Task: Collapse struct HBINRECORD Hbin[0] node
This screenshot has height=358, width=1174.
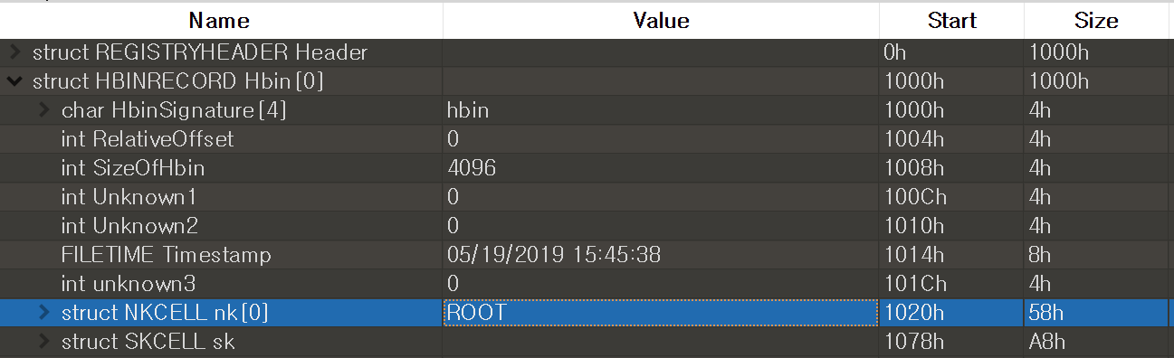Action: tap(14, 81)
